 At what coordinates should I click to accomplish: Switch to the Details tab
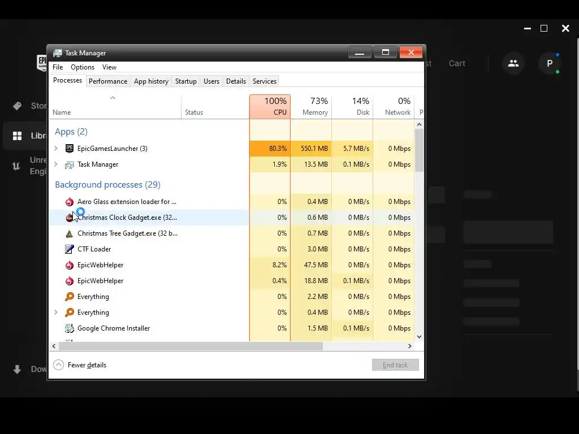click(x=236, y=81)
